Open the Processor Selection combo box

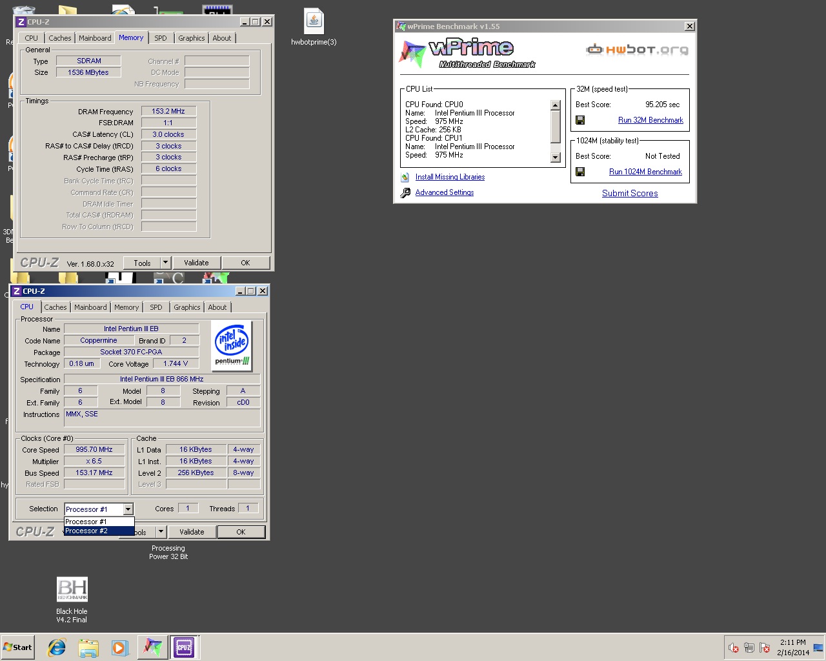tap(99, 509)
